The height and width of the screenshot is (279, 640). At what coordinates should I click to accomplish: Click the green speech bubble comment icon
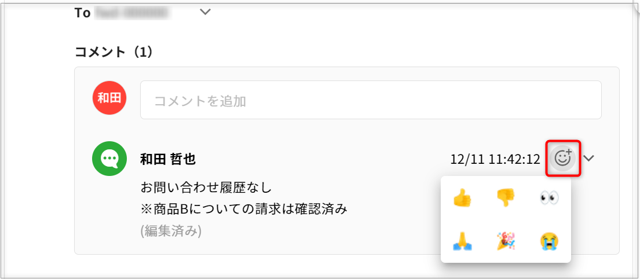tap(109, 158)
